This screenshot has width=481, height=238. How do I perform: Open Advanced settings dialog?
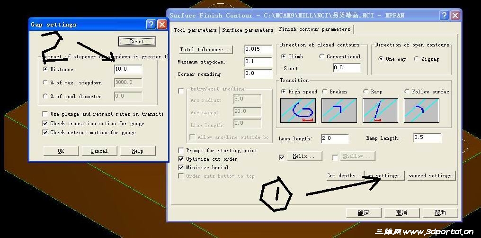pos(431,176)
